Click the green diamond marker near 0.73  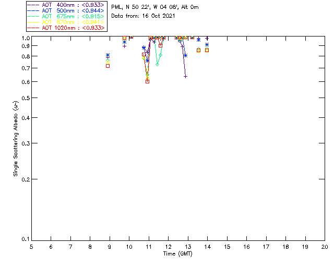pyautogui.click(x=158, y=64)
